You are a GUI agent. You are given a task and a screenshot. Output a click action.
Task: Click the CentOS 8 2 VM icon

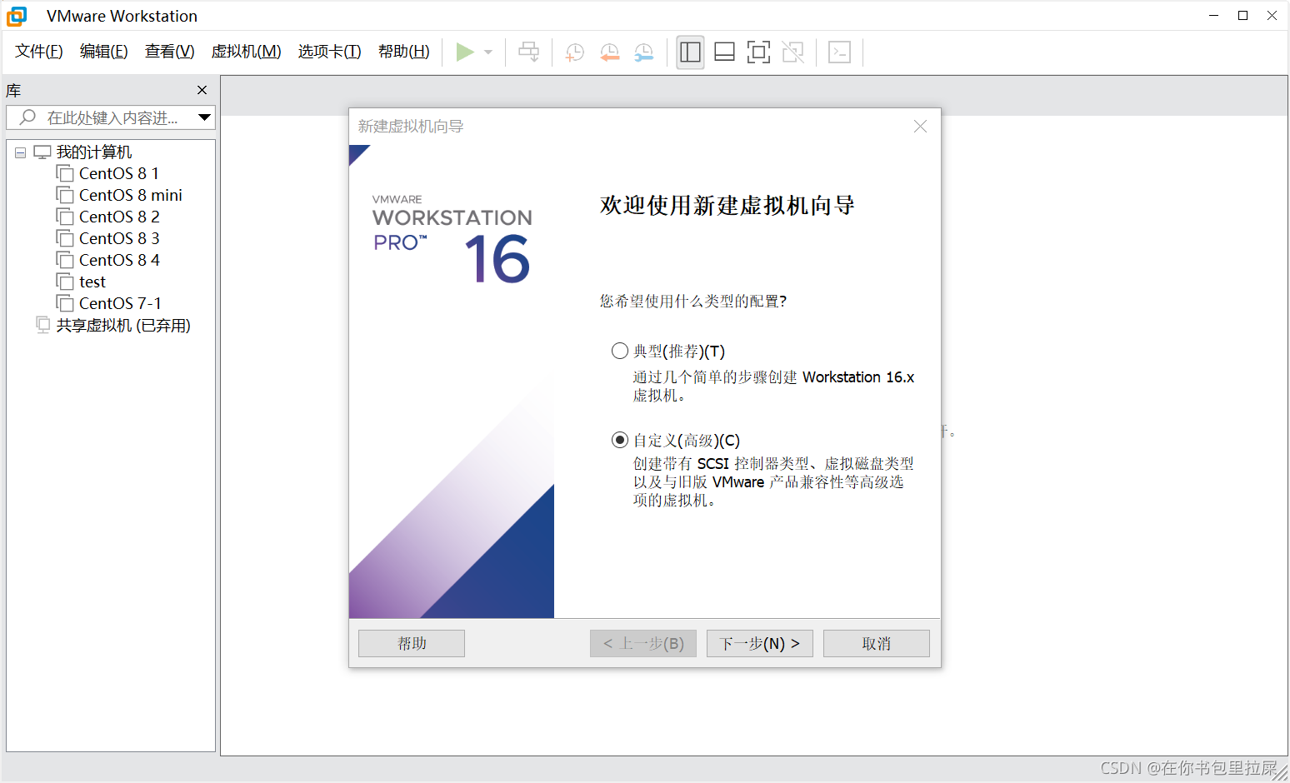(65, 217)
